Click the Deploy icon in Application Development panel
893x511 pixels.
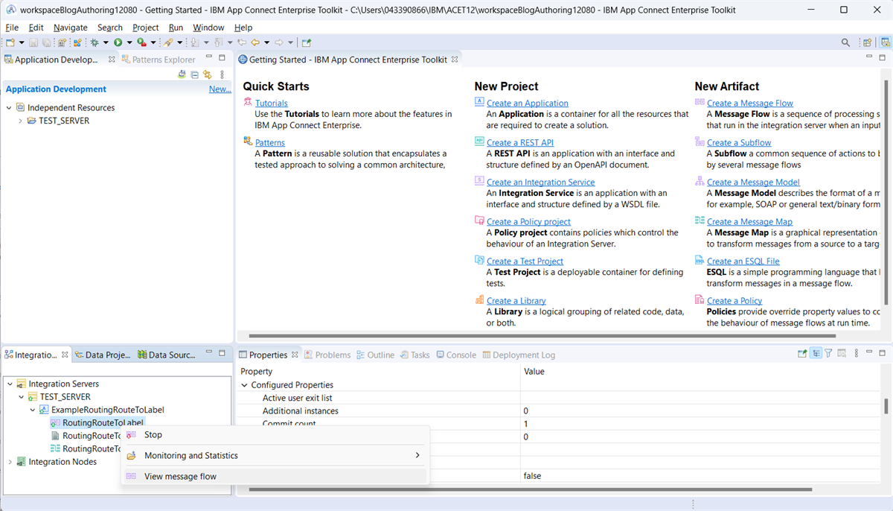[x=182, y=74]
